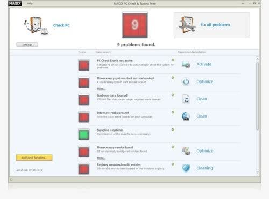The height and width of the screenshot is (199, 269).
Task: Click the Status column header
Action: tap(83, 52)
